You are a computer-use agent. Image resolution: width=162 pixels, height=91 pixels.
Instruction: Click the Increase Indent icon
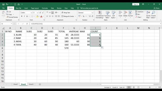(x=59, y=16)
